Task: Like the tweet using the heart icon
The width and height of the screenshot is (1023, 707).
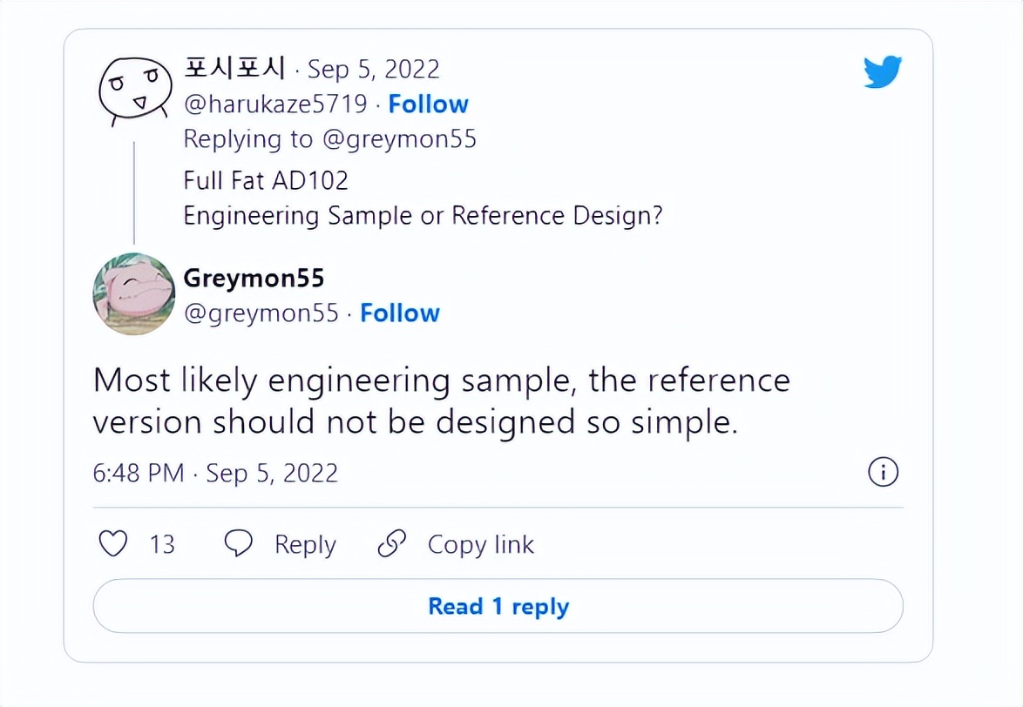Action: 112,543
